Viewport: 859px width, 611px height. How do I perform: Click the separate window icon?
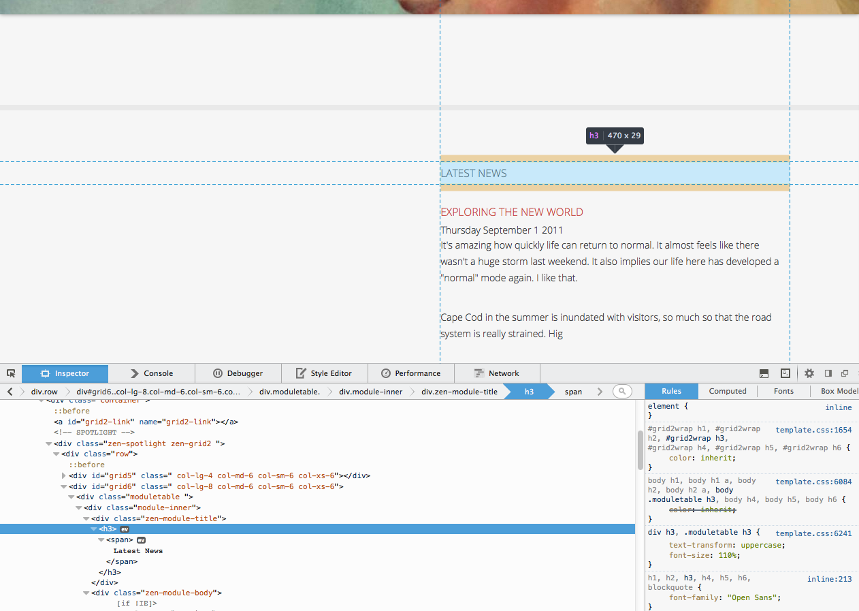[x=845, y=373]
